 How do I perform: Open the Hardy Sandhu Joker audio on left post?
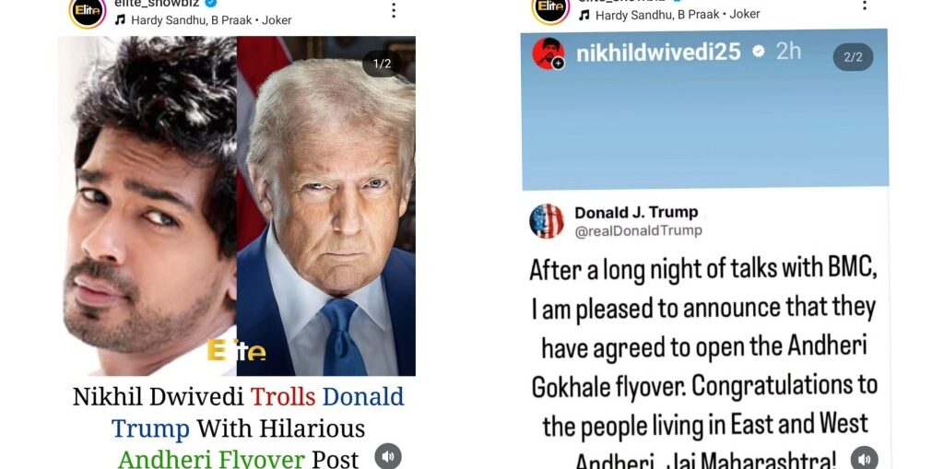211,20
